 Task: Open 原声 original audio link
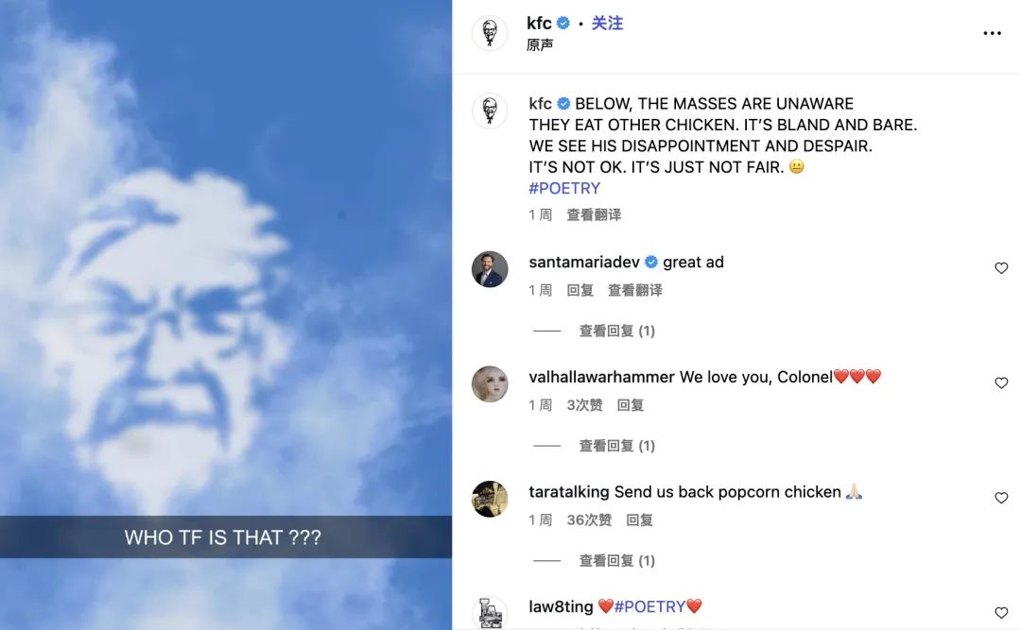(540, 45)
